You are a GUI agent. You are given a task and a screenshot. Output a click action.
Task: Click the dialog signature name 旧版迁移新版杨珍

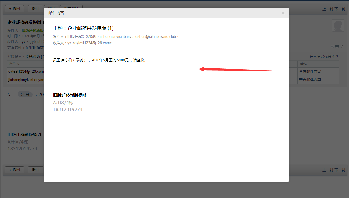70,95
